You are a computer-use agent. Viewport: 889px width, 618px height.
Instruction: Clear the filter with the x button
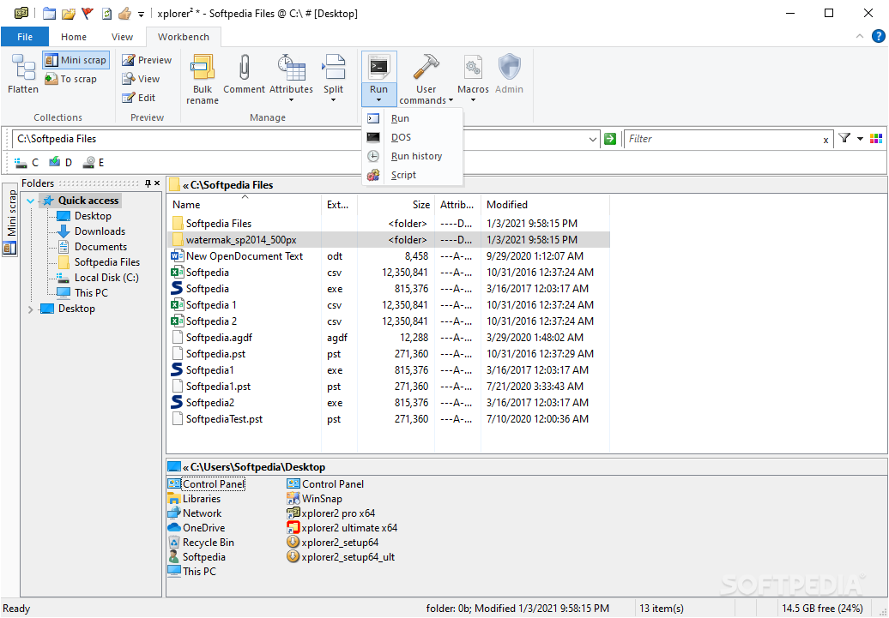pos(826,140)
